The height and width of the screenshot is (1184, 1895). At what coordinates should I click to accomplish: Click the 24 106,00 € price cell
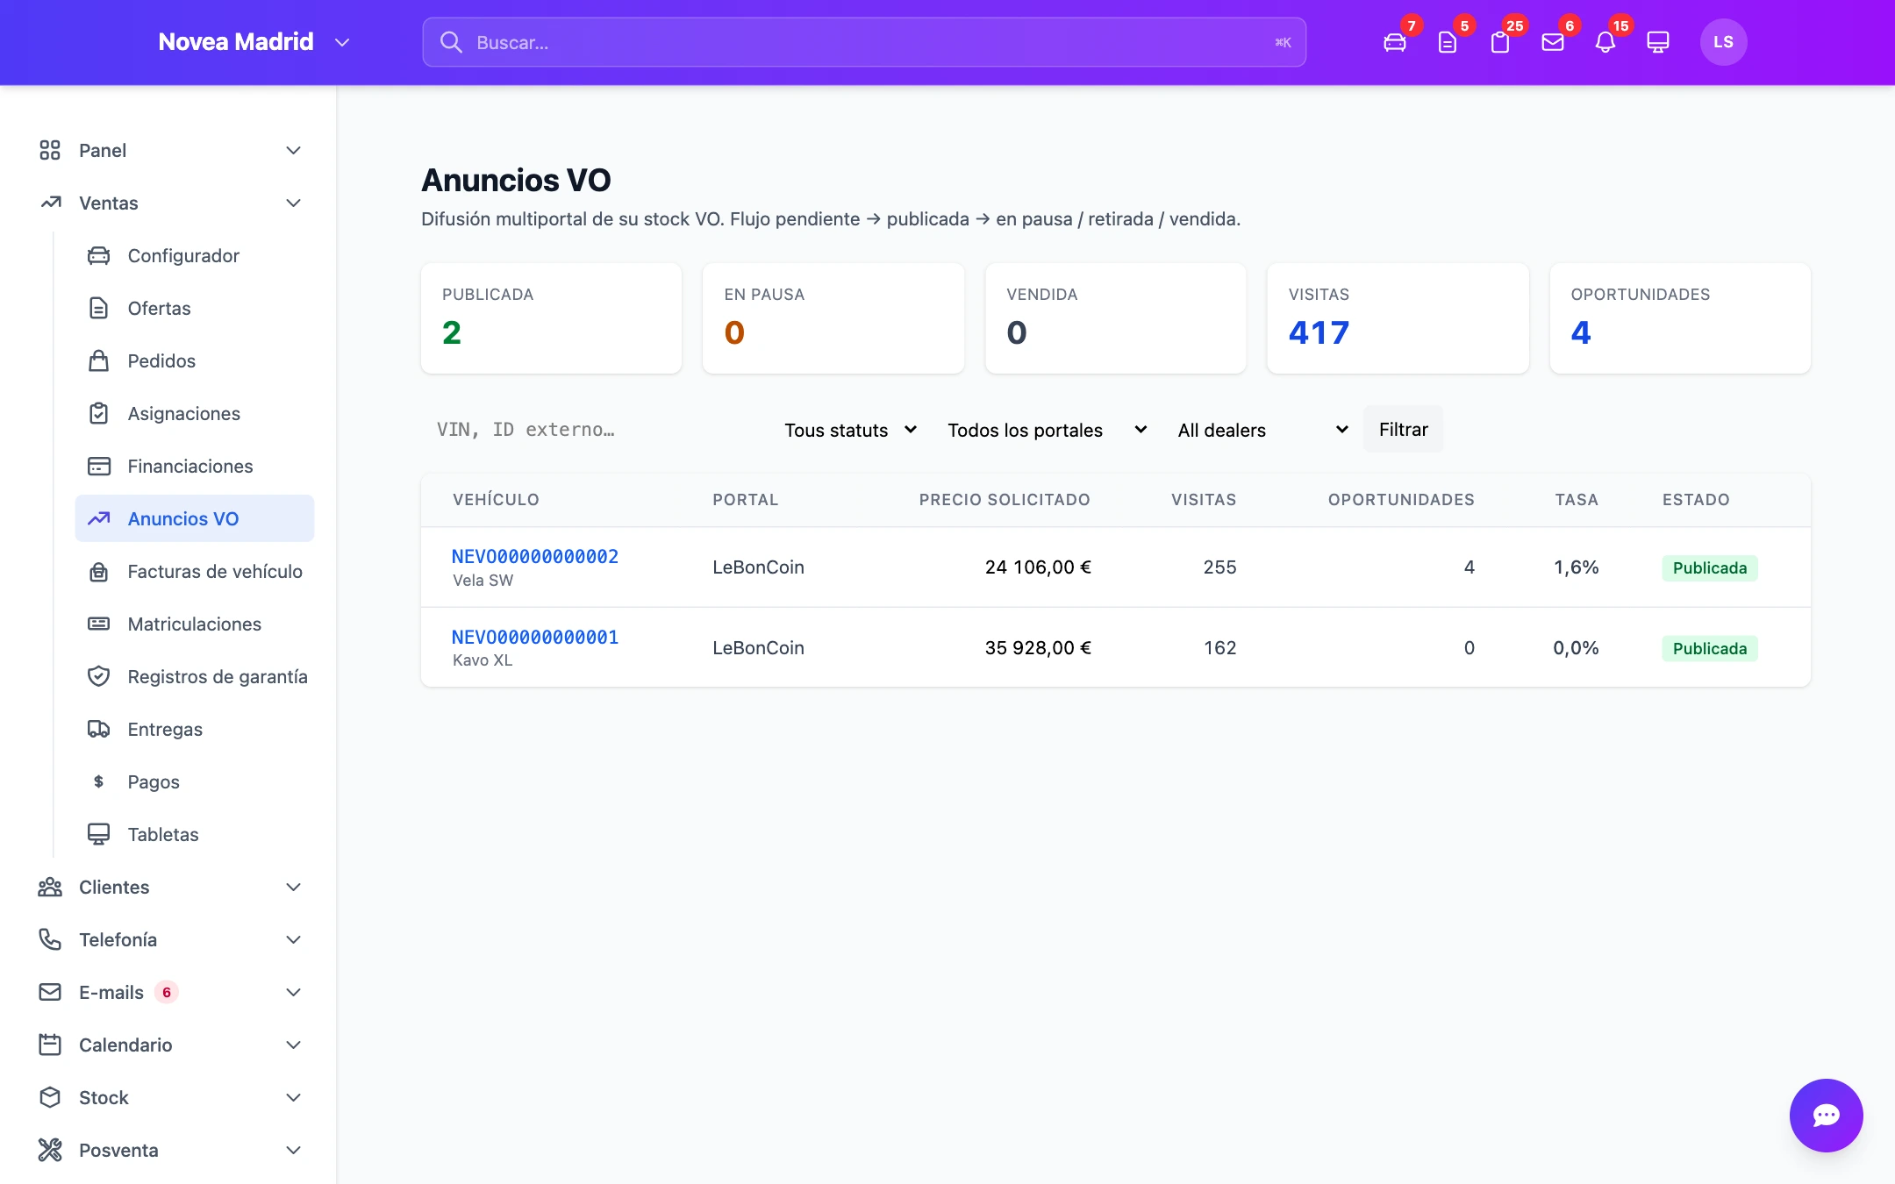point(1038,567)
